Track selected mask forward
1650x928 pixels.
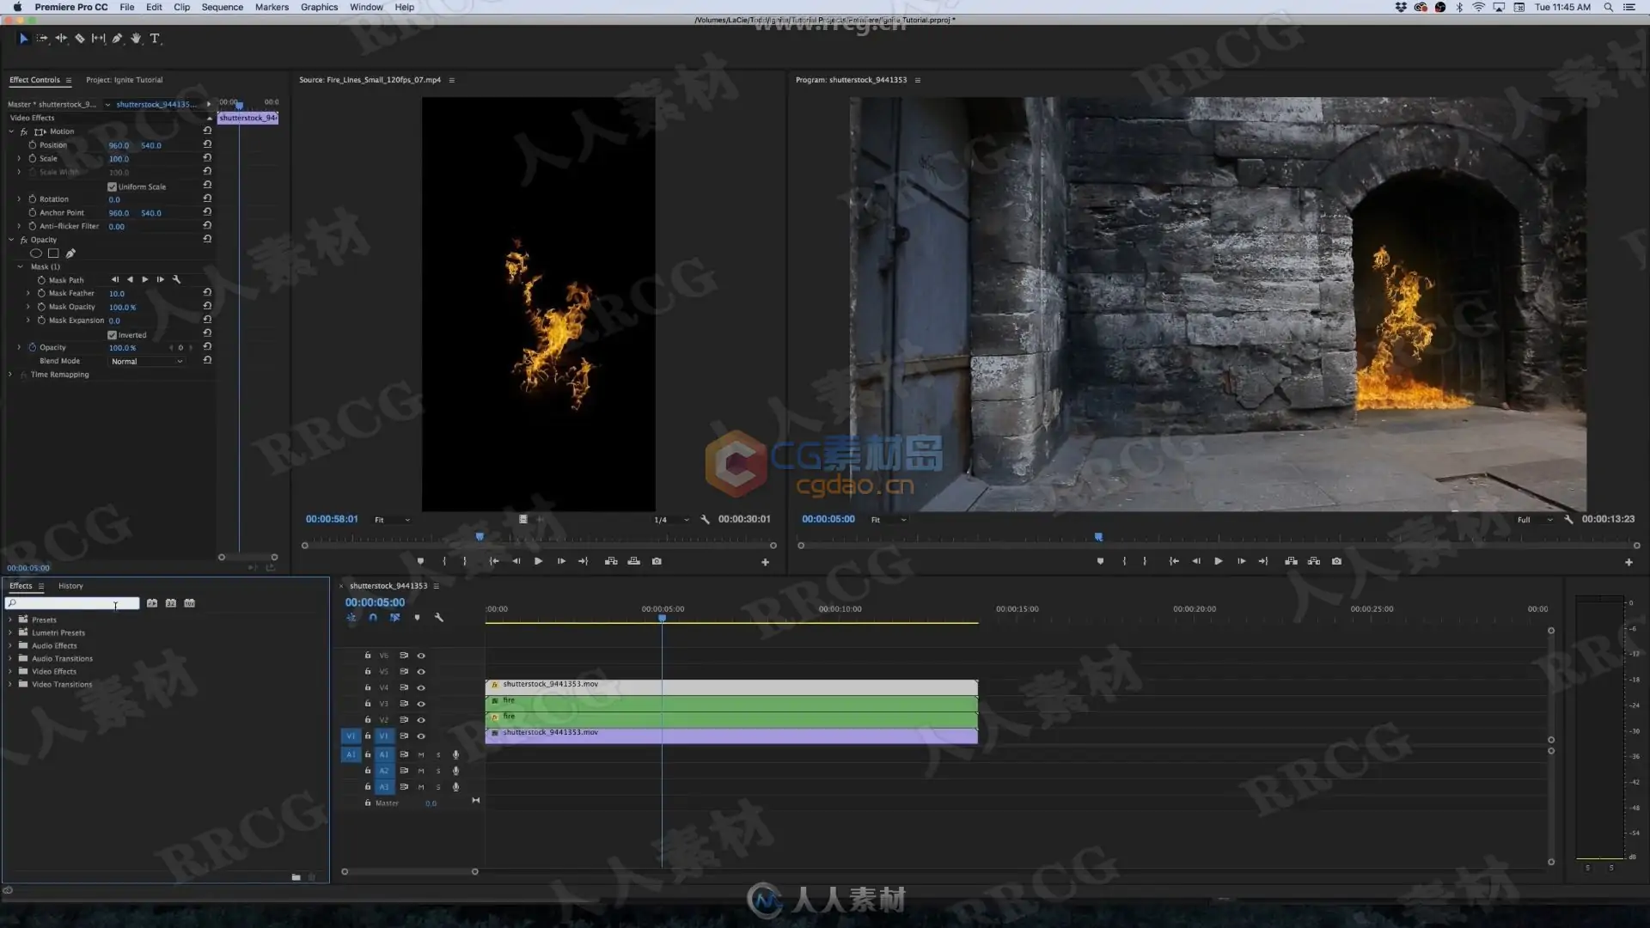click(144, 280)
